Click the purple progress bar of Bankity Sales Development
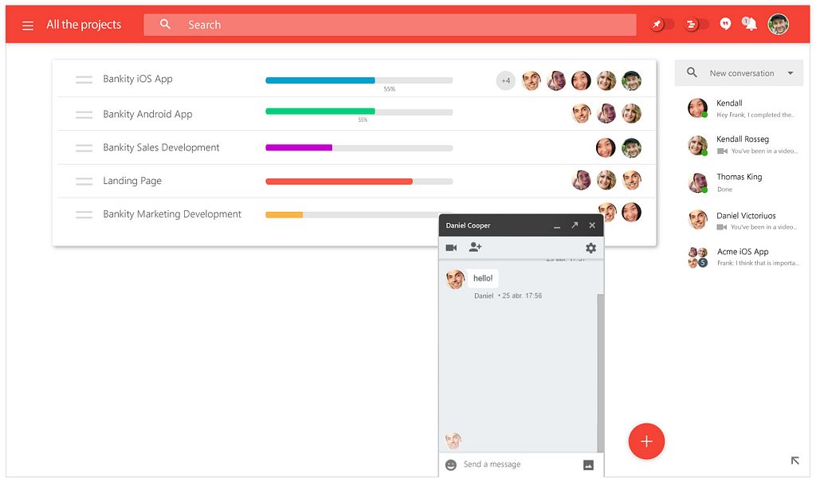This screenshot has width=816, height=478. (x=359, y=147)
